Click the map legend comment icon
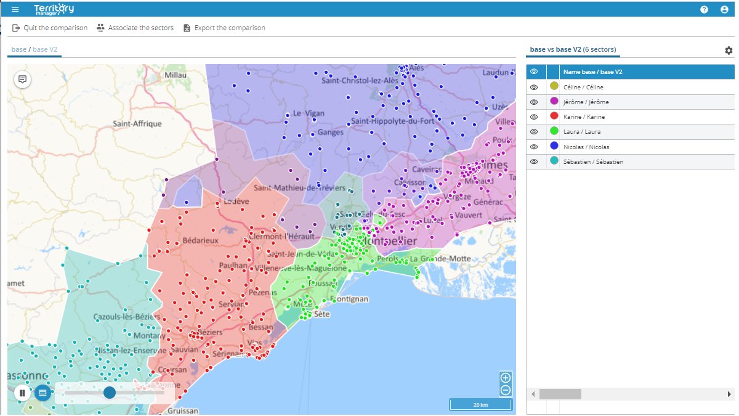 [x=22, y=80]
